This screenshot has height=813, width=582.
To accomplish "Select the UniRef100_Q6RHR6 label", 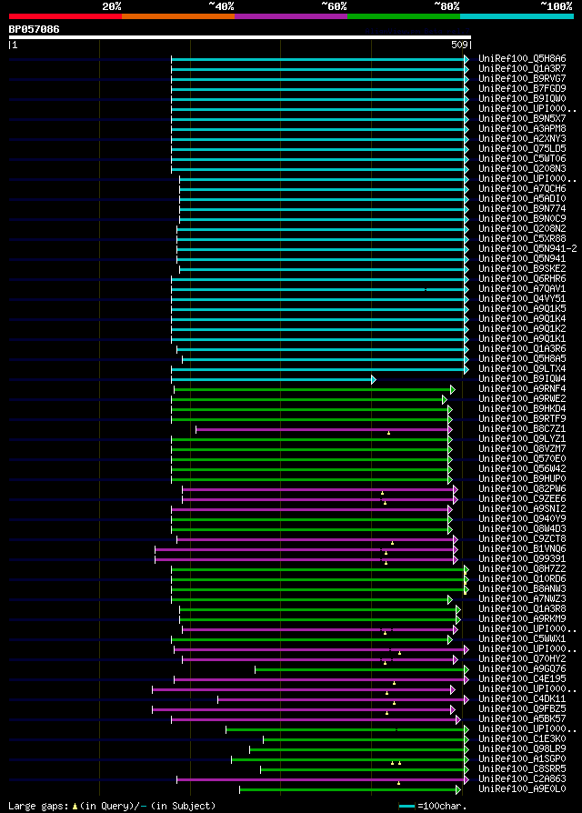I will (x=522, y=279).
